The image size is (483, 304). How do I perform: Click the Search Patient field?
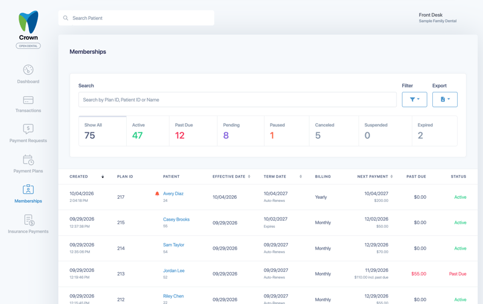pos(136,18)
